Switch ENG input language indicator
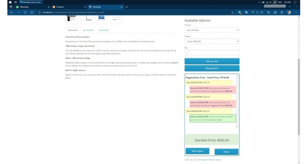 click(280, 2)
